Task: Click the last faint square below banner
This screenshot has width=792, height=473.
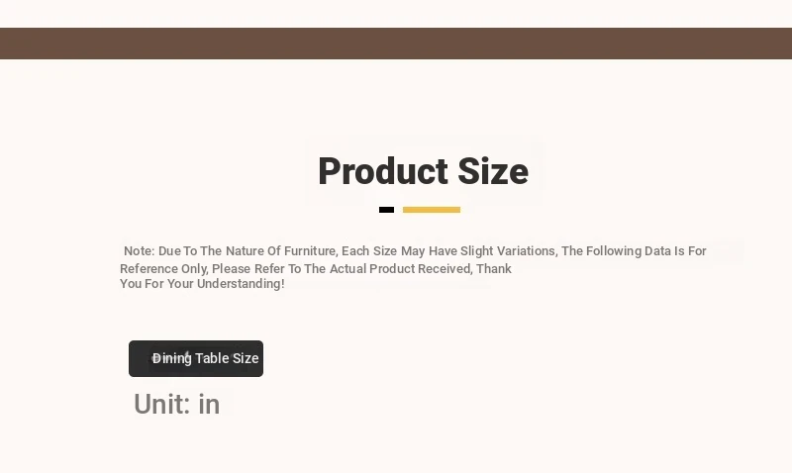Action: [75, 75]
